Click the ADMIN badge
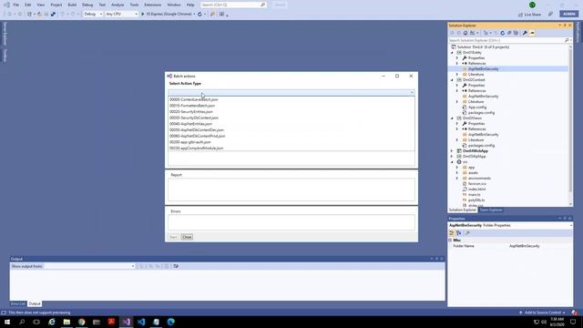583x328 pixels. [x=568, y=14]
